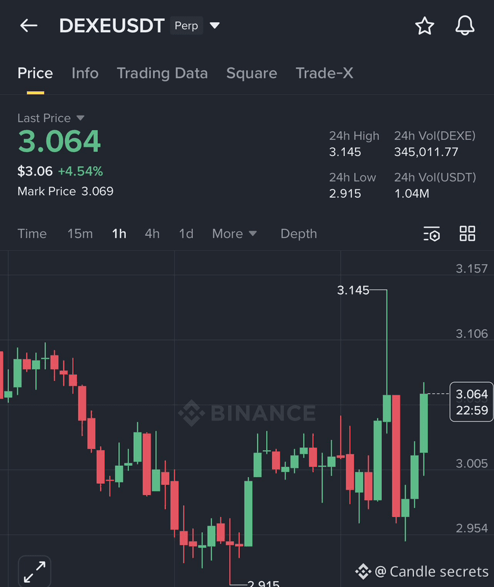494x587 pixels.
Task: Open chart indicator settings icon
Action: pyautogui.click(x=431, y=233)
